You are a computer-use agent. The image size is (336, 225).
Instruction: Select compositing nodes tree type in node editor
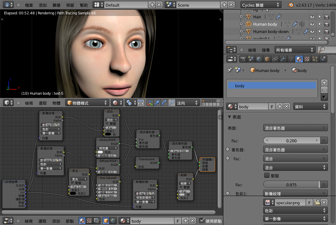97,221
